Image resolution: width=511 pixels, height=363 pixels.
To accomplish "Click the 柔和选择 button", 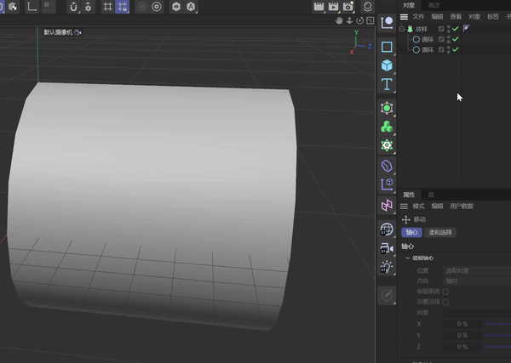I will click(440, 232).
